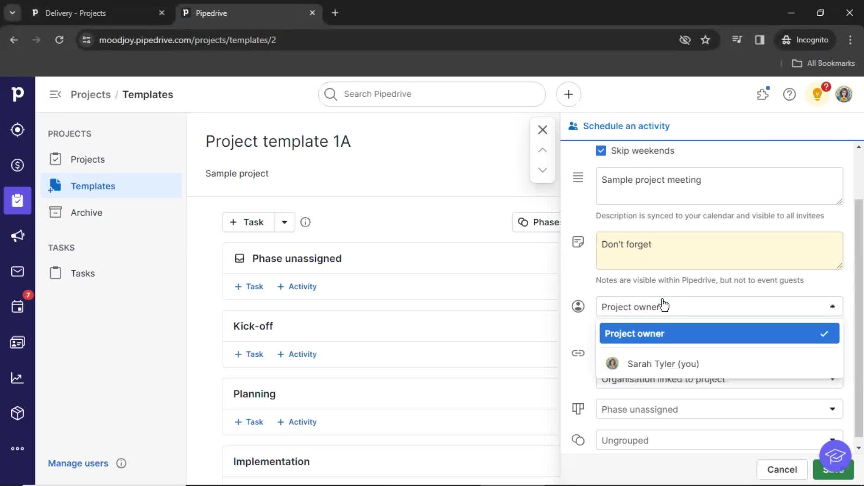The width and height of the screenshot is (864, 486).
Task: Click the Save button in activity panel
Action: (834, 469)
